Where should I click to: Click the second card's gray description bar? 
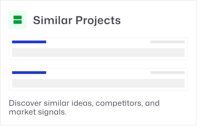tap(98, 83)
